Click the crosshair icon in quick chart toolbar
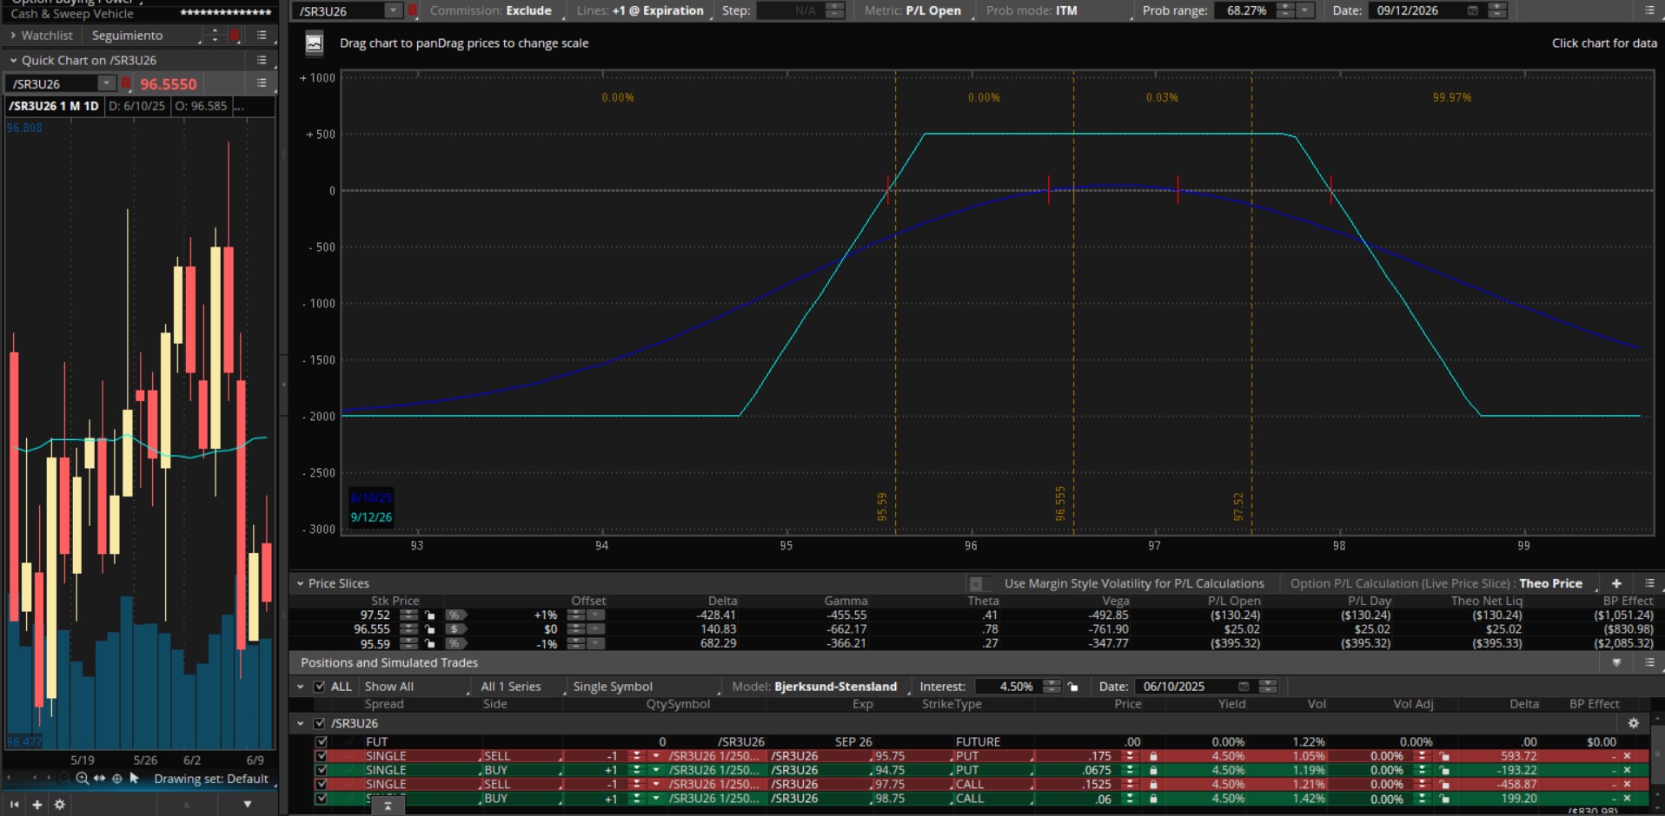Image resolution: width=1665 pixels, height=816 pixels. coord(117,779)
